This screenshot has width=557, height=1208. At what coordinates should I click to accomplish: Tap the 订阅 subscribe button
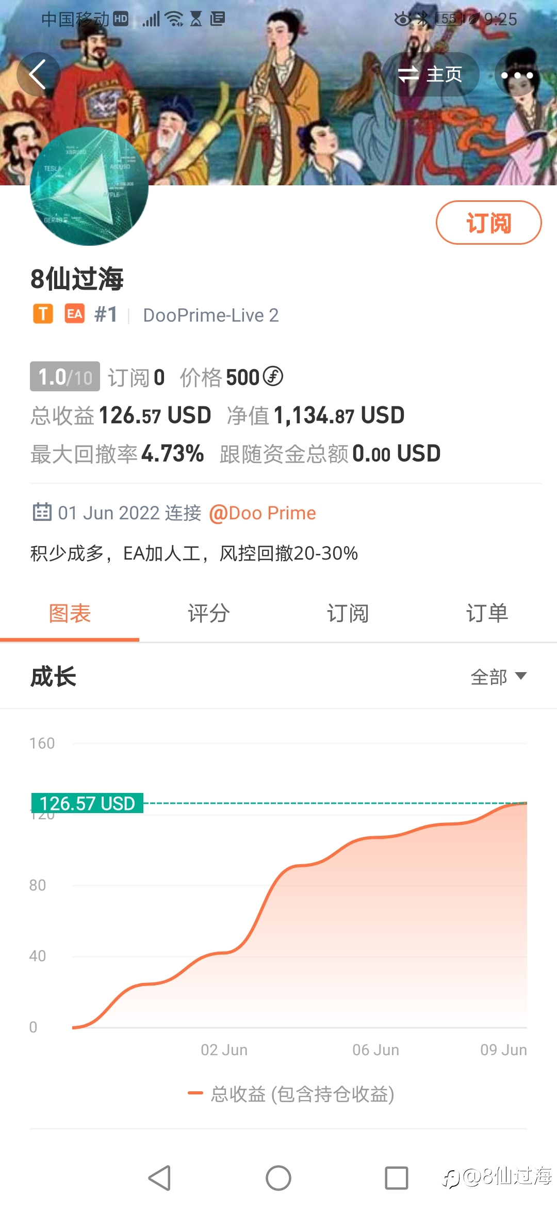click(x=488, y=222)
